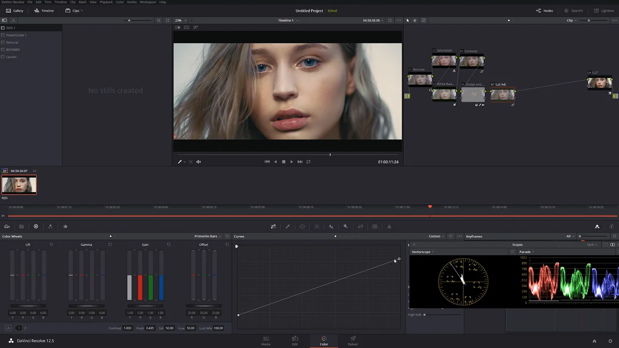The image size is (619, 348).
Task: Open the 23% viewer zoom dropdown
Action: coord(181,20)
